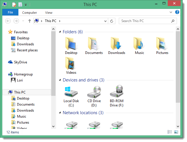Viewport: 187px width, 142px height.
Task: Click This PC text in address bar
Action: 51,21
